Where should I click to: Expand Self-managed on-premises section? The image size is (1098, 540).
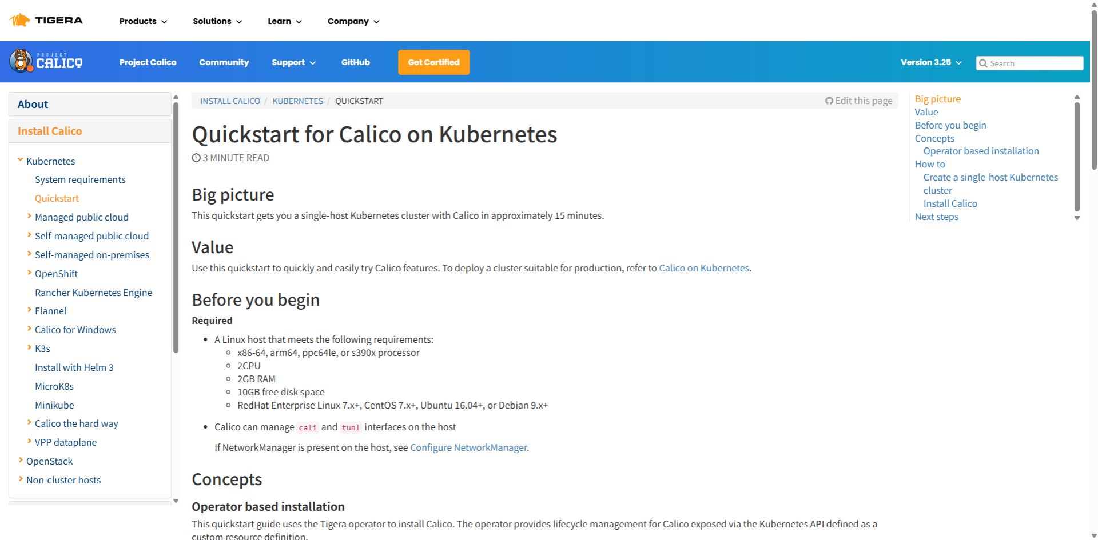pyautogui.click(x=29, y=254)
